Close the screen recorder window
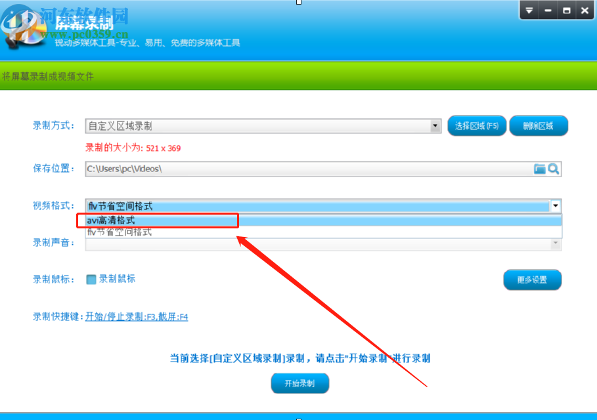Screen dimensions: 597x420 (x=585, y=10)
